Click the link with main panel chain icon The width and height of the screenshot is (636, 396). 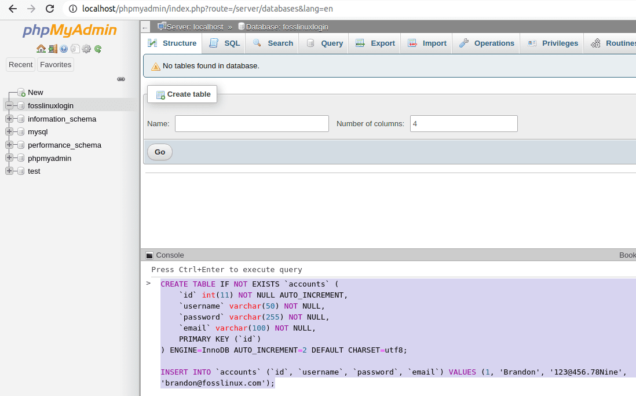[121, 79]
